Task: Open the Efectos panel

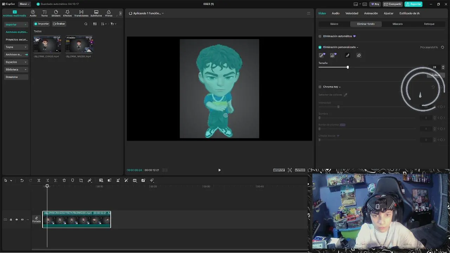Action: (67, 13)
